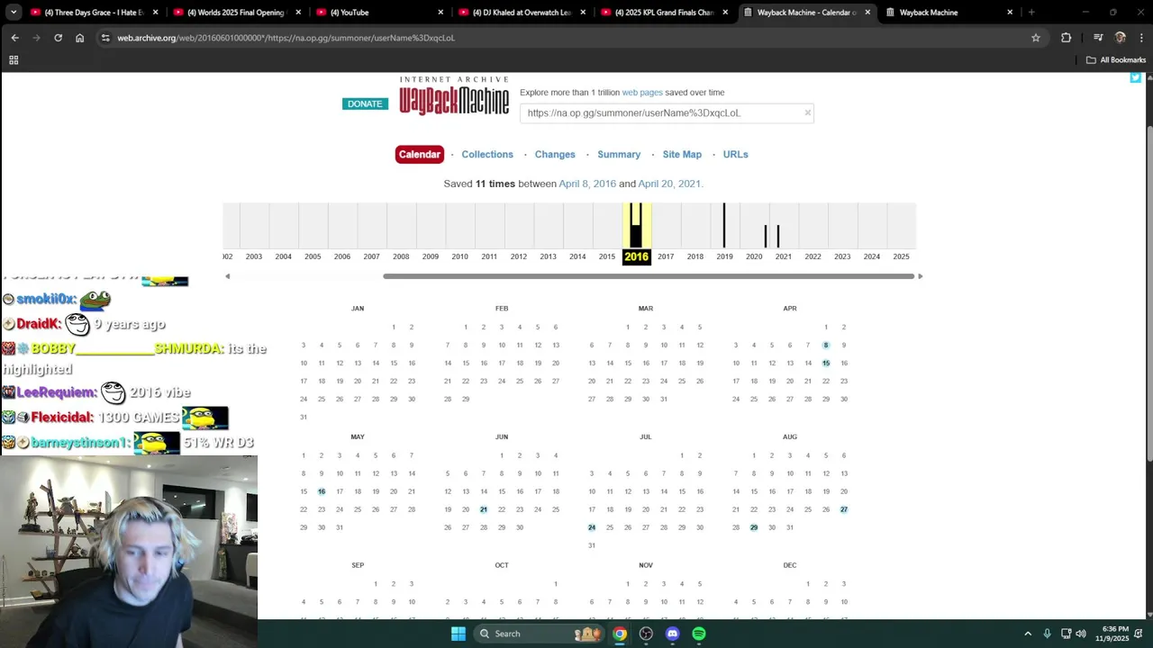Go back in browser history
The width and height of the screenshot is (1153, 648).
(14, 38)
